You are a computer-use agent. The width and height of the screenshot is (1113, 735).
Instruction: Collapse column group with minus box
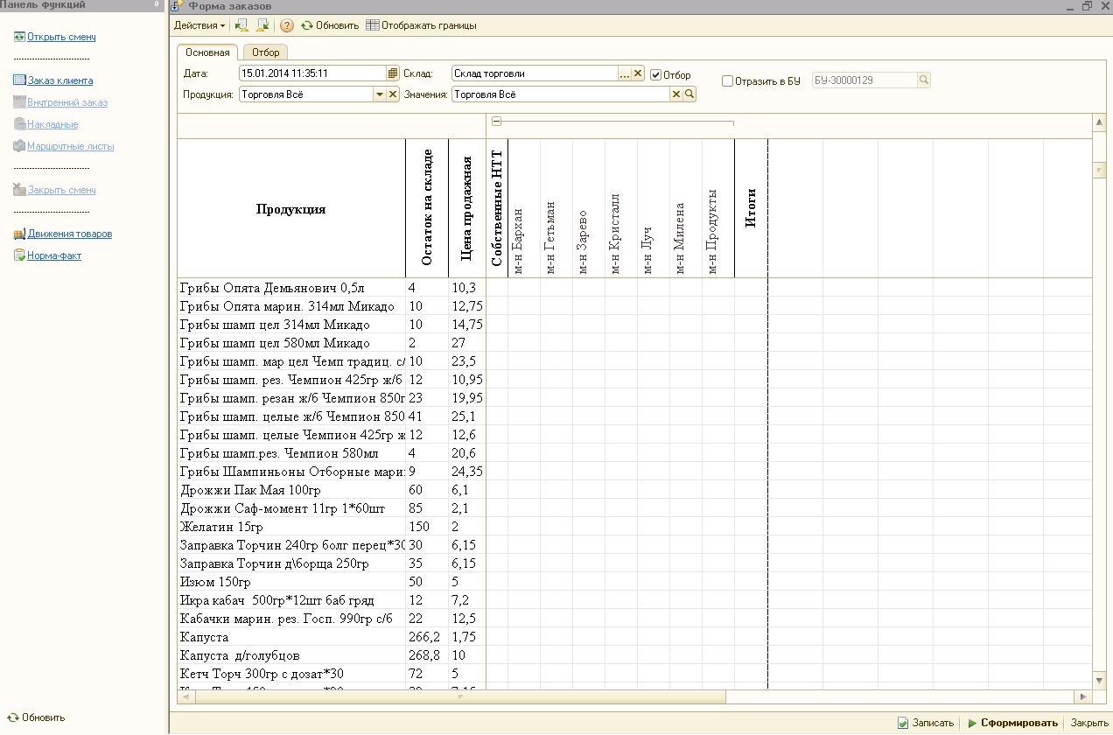click(496, 122)
